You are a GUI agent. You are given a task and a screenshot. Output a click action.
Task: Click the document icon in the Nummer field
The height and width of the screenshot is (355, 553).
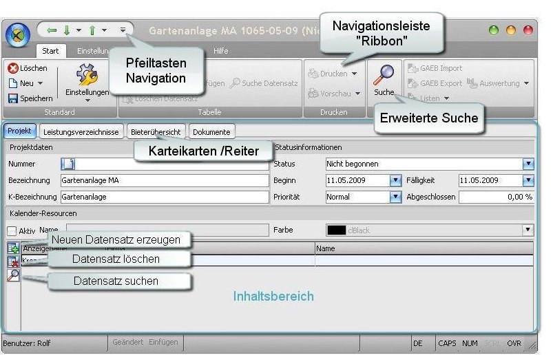coord(68,164)
